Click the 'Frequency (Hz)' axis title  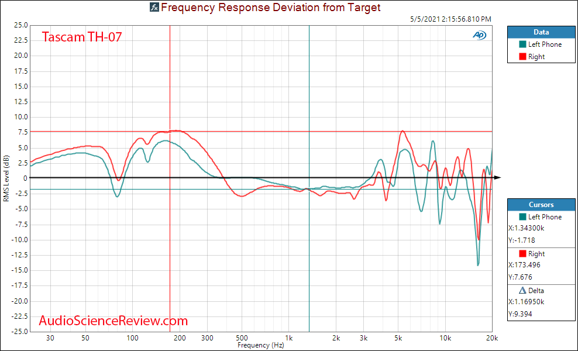click(261, 346)
